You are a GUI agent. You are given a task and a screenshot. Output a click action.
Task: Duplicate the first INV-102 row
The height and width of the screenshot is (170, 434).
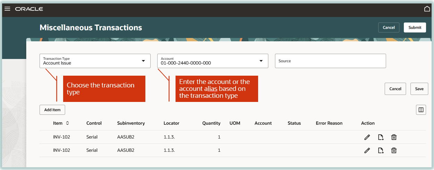(x=381, y=137)
